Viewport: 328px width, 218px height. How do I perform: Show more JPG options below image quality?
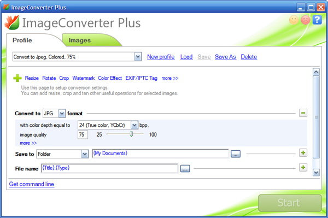[28, 143]
